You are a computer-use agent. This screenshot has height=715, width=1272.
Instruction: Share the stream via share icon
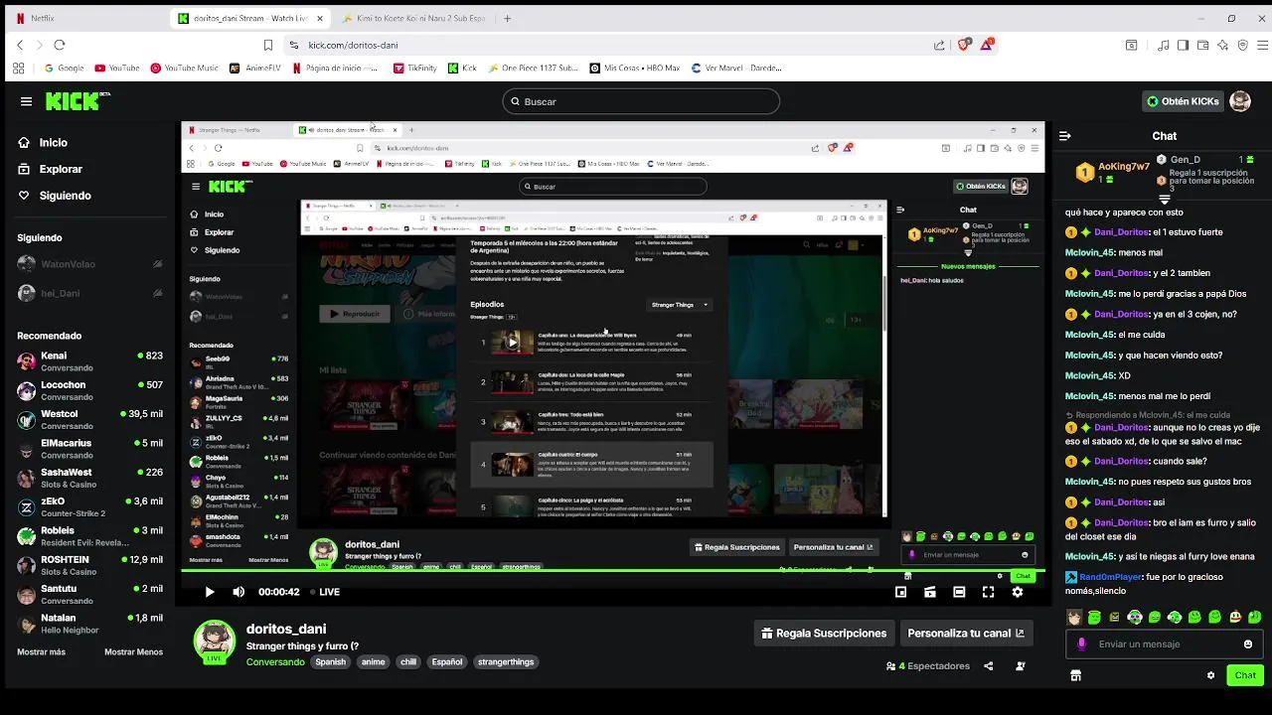pyautogui.click(x=988, y=666)
